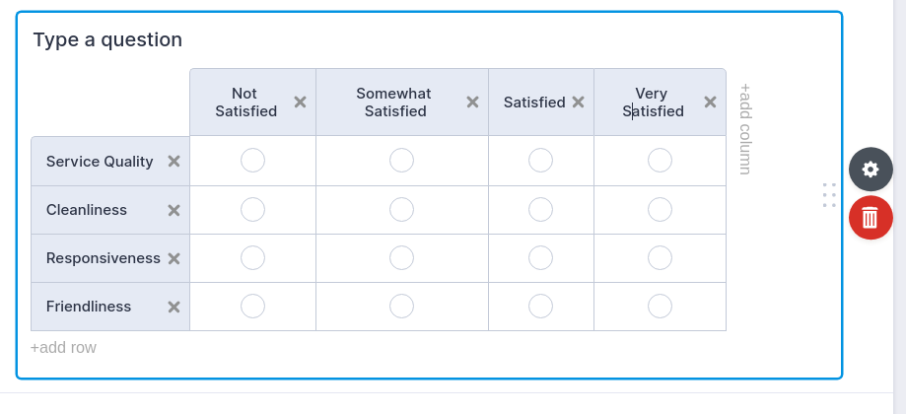Mark Satisfied for Friendliness
Screen dimensions: 906x414
[540, 306]
